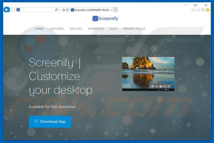This screenshot has height=143, width=214.
Task: Go to WHY US? section
Action: click(x=76, y=29)
